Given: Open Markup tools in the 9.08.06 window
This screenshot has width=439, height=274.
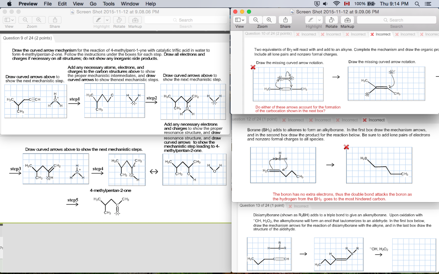Looking at the screenshot, I should click(x=135, y=20).
